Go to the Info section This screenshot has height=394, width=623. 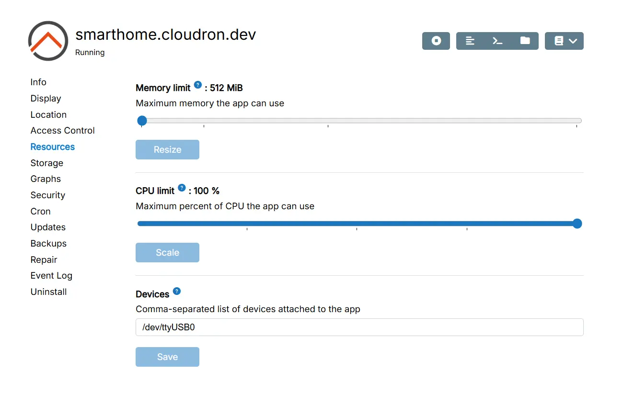(38, 82)
